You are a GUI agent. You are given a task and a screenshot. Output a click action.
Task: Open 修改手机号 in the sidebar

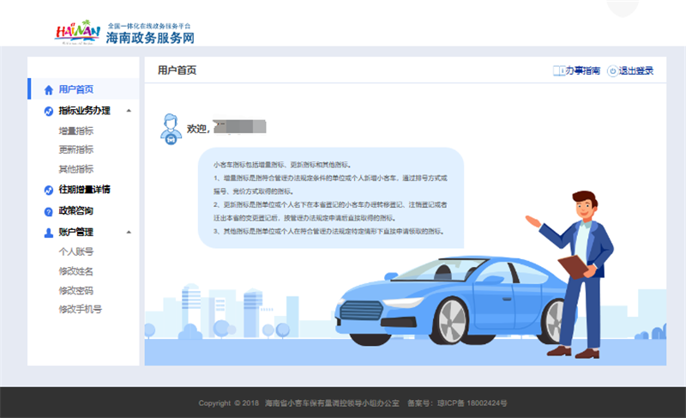point(81,310)
